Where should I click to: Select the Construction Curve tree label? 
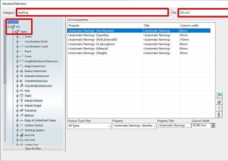36,46
